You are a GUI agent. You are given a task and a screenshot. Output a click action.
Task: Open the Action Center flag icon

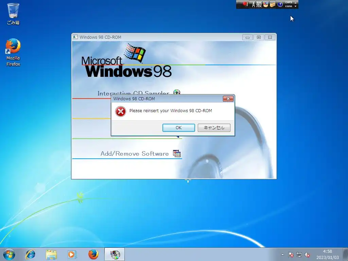[x=291, y=255]
